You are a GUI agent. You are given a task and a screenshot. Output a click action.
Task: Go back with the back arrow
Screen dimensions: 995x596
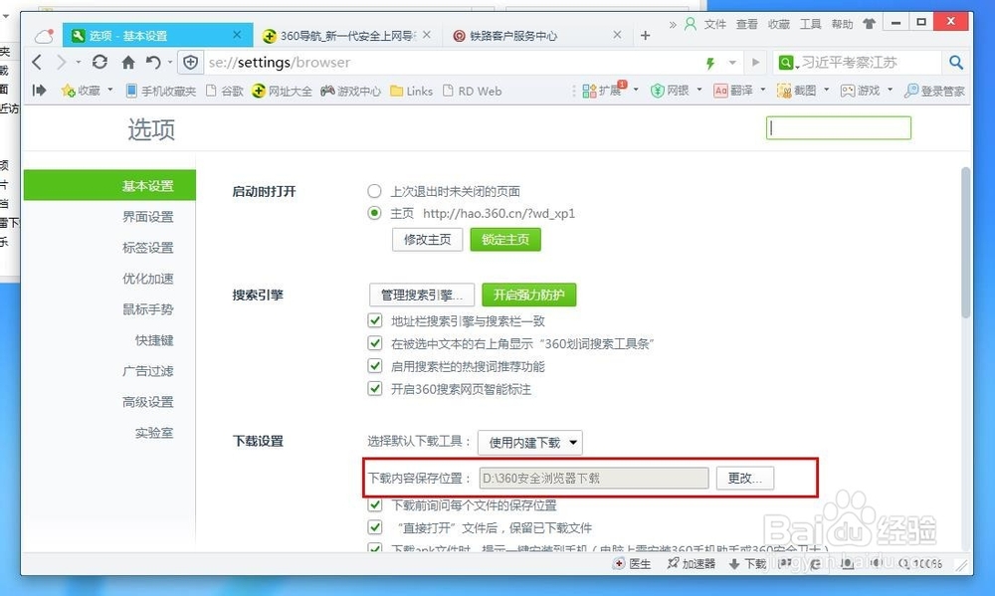click(37, 63)
